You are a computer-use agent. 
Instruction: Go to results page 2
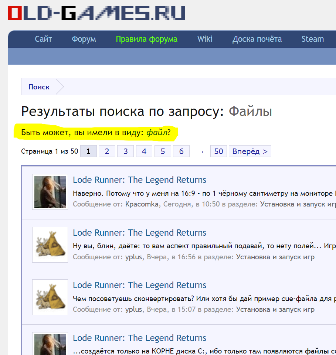tap(107, 151)
